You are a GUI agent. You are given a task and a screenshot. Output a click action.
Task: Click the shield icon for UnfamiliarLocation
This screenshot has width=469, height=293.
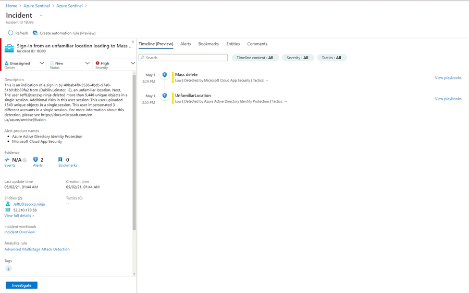165,96
